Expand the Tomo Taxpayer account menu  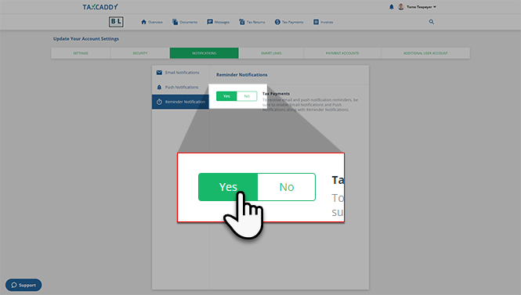point(422,6)
